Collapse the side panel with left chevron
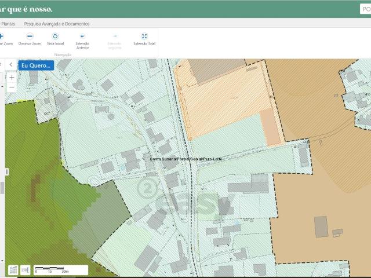The image size is (371, 278). coord(11,65)
